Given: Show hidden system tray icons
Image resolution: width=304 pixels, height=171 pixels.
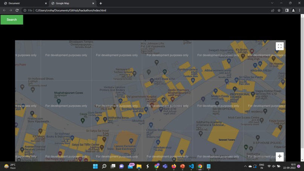Looking at the screenshot, I should pos(245,166).
